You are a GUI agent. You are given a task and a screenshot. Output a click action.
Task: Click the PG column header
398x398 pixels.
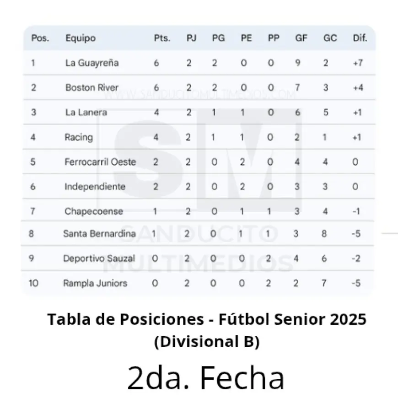(x=218, y=38)
